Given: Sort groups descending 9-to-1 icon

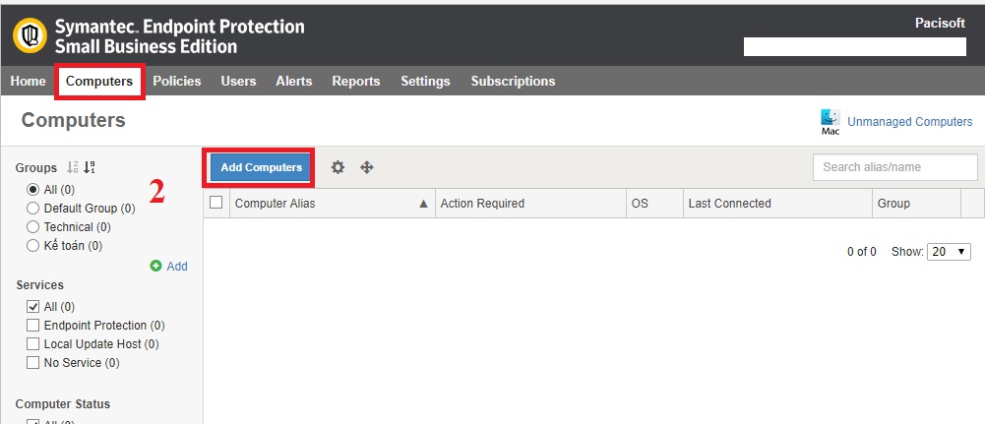Looking at the screenshot, I should tap(90, 167).
